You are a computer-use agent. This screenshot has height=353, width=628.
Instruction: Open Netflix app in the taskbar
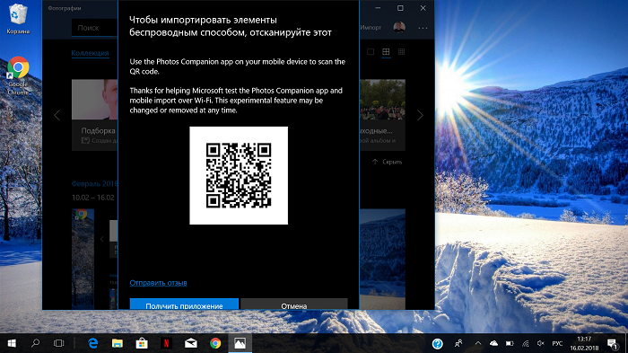166,343
